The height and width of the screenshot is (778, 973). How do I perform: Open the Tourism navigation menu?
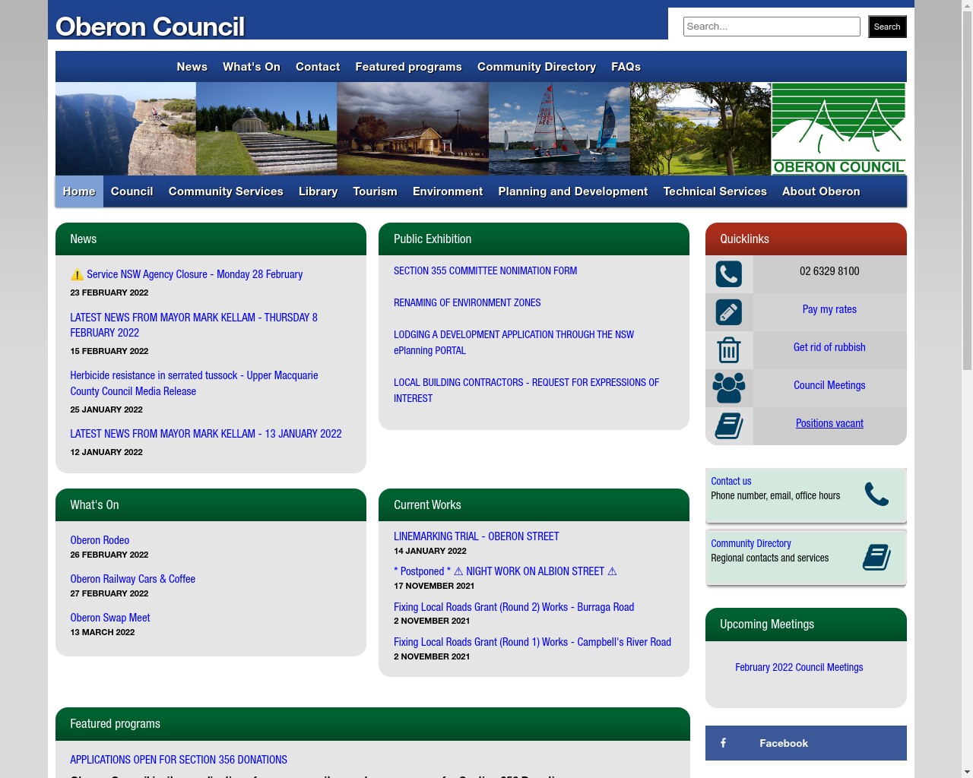(x=375, y=191)
